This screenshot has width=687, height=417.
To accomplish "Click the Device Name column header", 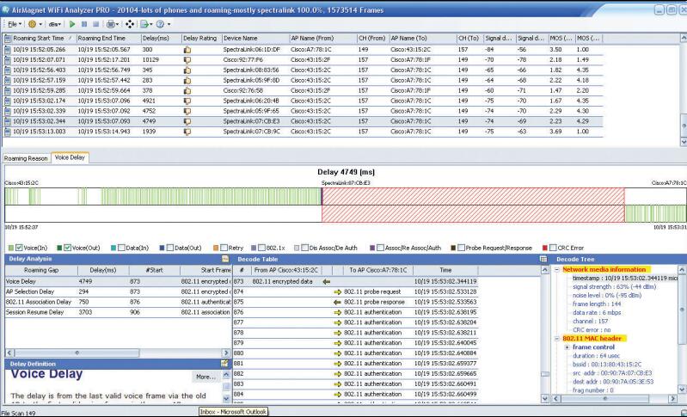I will click(x=255, y=39).
